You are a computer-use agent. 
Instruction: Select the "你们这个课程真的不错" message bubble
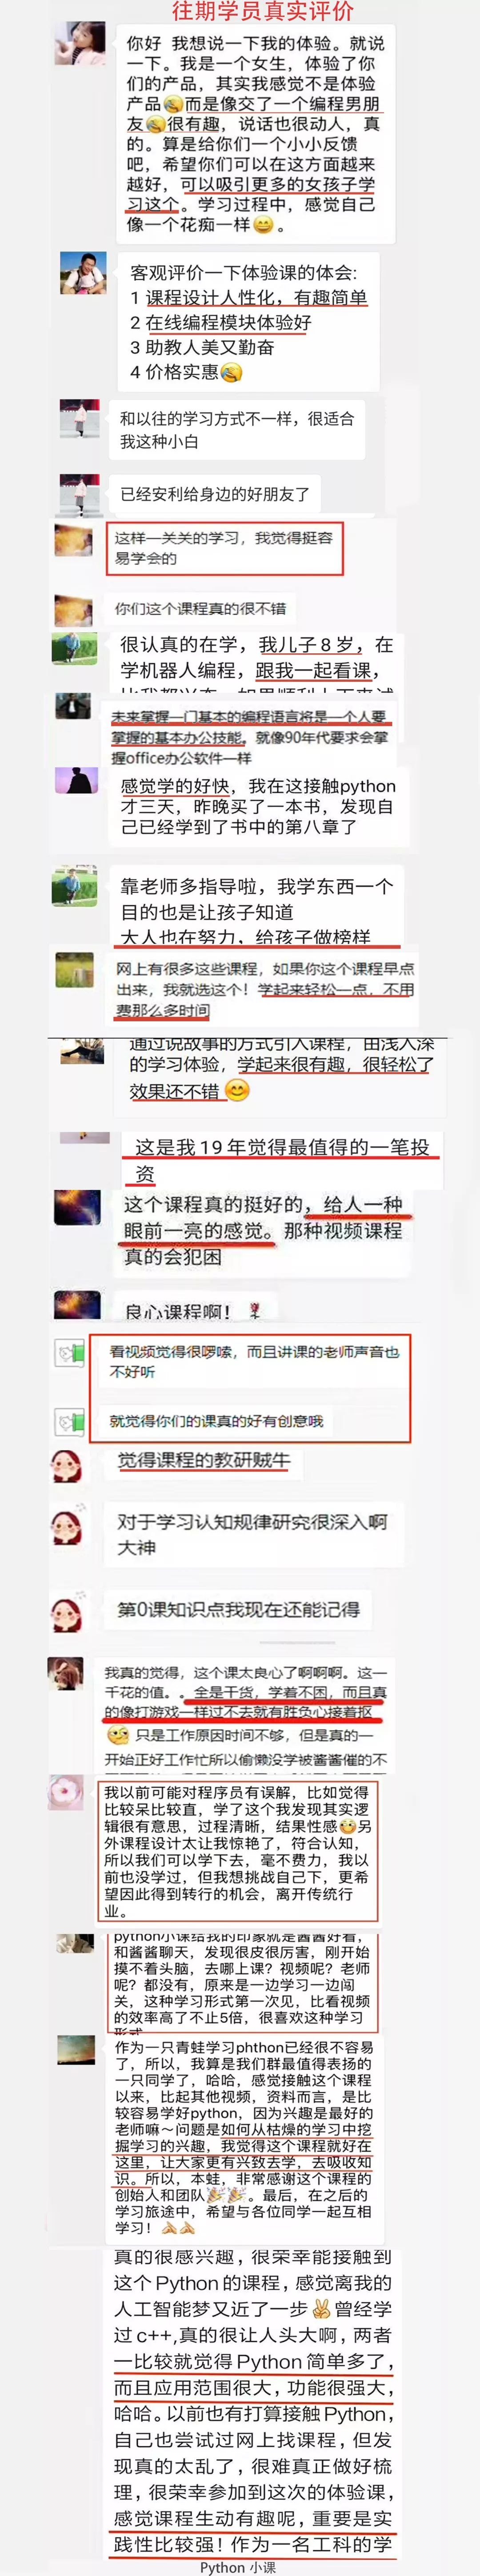[x=200, y=608]
